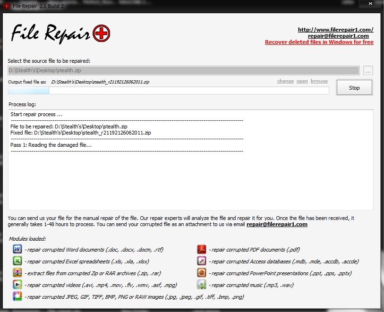Close the File Repair window
This screenshot has width=384, height=312.
coord(370,3)
